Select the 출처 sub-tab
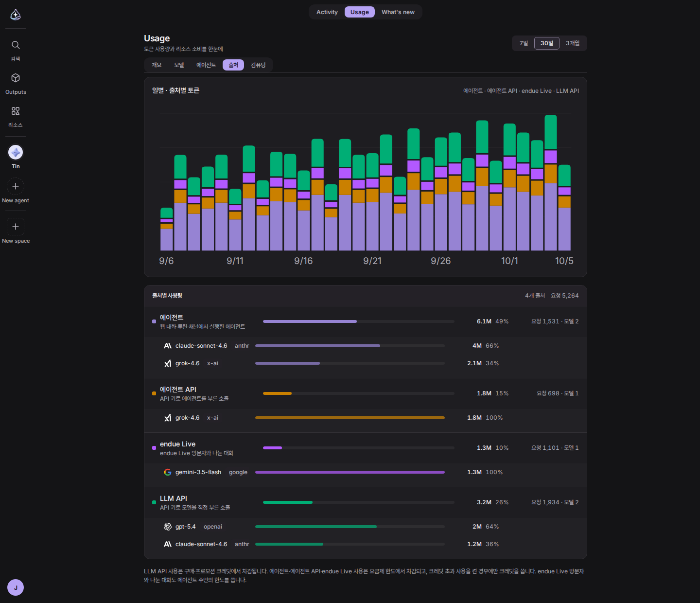Image resolution: width=700 pixels, height=603 pixels. coord(233,65)
